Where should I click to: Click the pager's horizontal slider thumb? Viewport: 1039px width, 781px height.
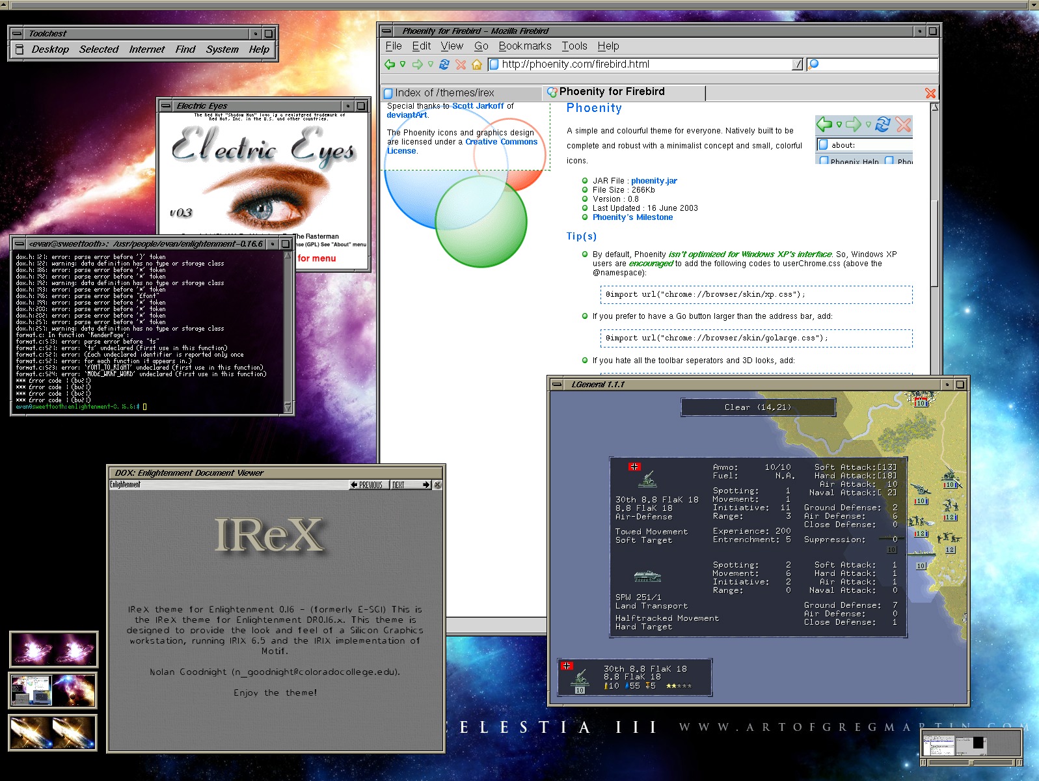tap(970, 762)
